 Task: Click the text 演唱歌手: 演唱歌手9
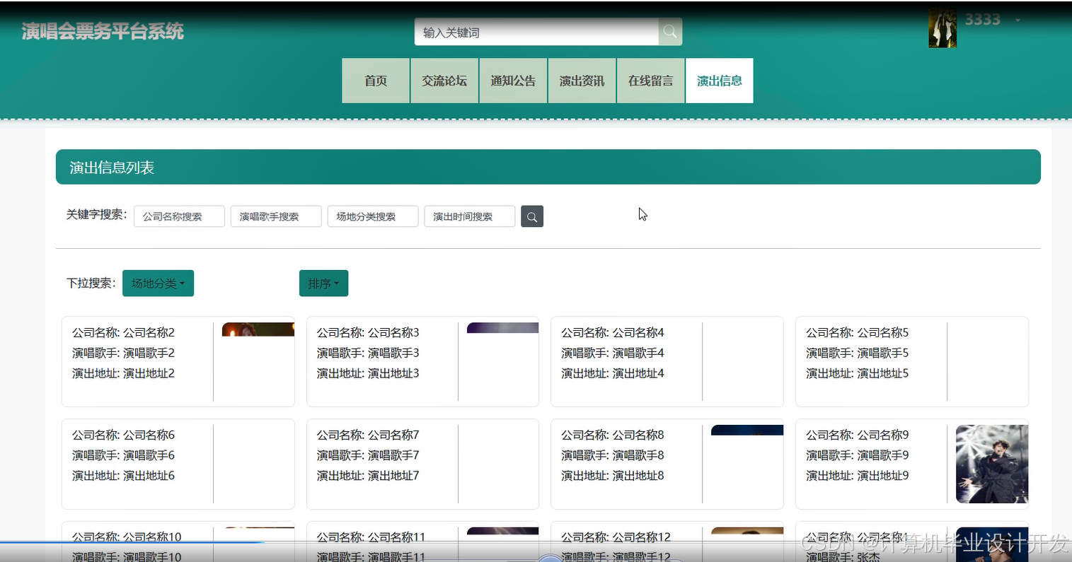(x=858, y=455)
